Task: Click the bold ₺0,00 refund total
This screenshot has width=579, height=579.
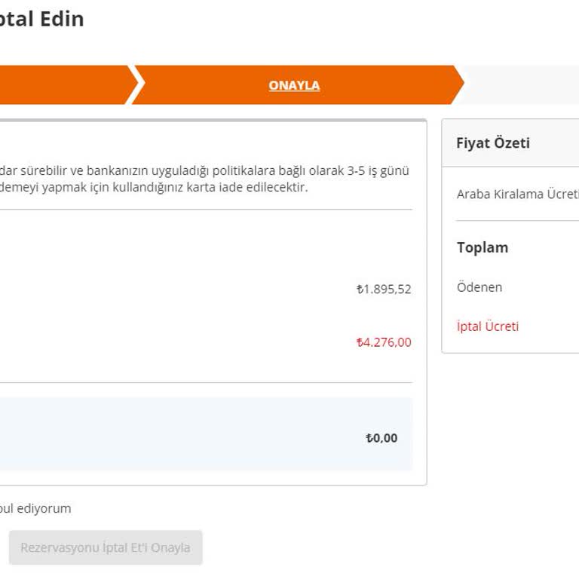Action: tap(381, 438)
